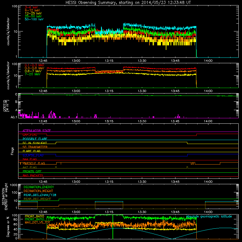The image size is (242, 242).
Task: Click the A0.1 tick label on GOES panel
Action: coord(14,117)
